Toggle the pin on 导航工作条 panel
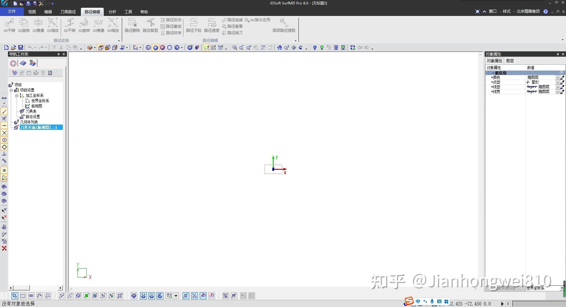Image resolution: width=566 pixels, height=307 pixels. tap(58, 54)
